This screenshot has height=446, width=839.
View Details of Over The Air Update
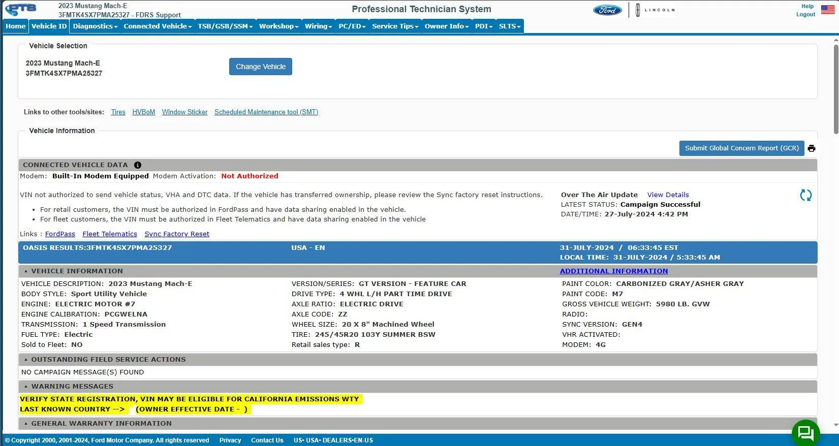click(x=668, y=195)
